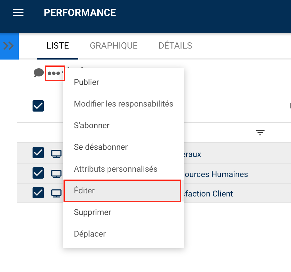
Task: Click monitor icon beside Satisfaction Client row
Action: [x=56, y=193]
